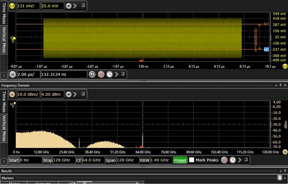Edit the 132.3124 ns horizontal position field

64,75
